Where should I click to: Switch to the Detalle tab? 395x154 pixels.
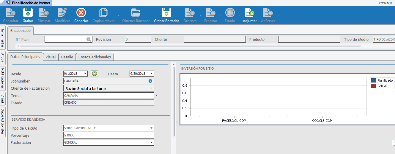pos(67,57)
